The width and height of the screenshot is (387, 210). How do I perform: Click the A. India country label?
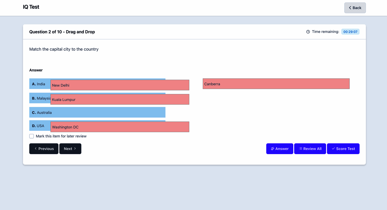pos(39,84)
